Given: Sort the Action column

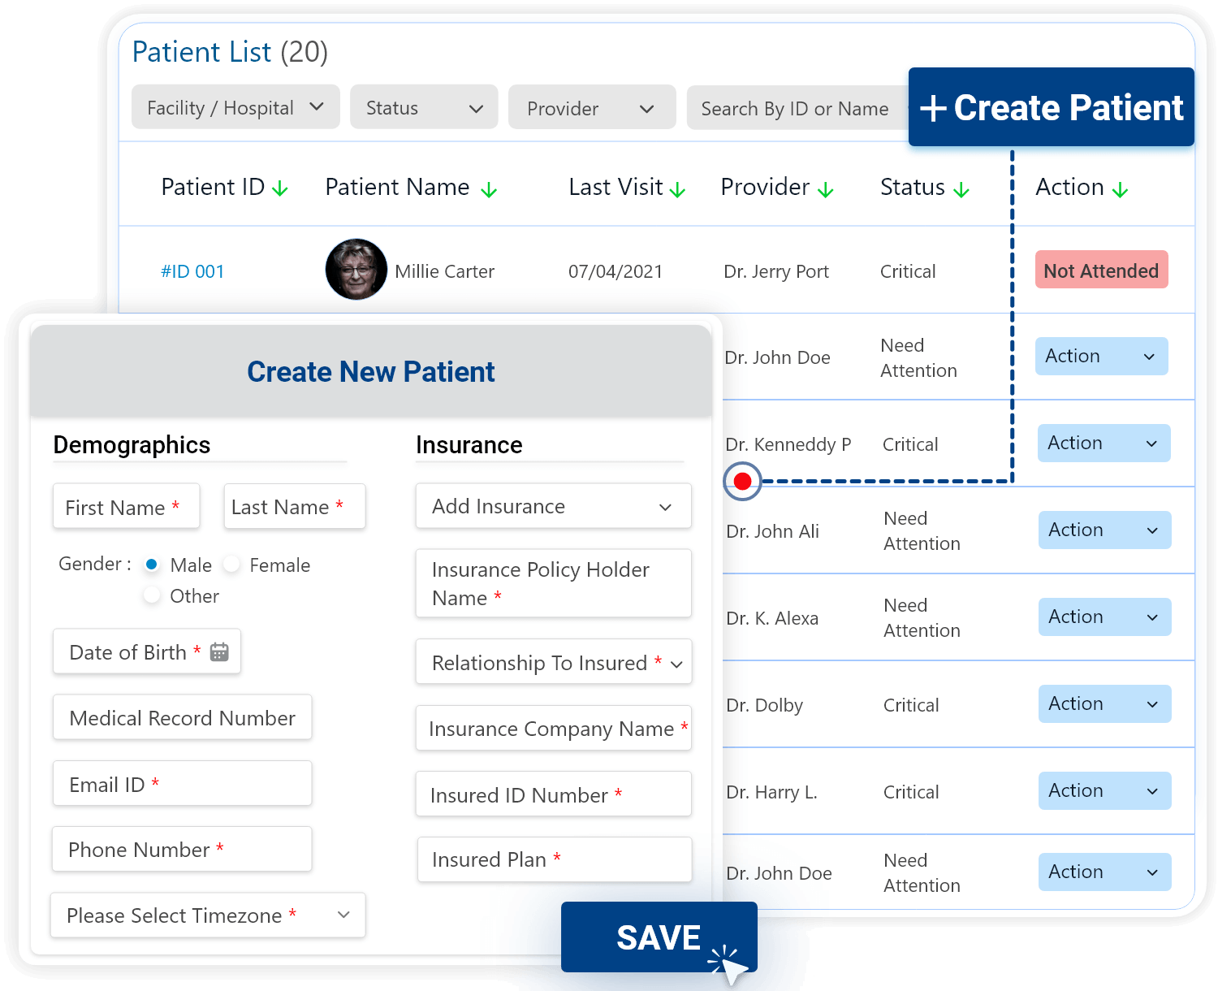Looking at the screenshot, I should (x=1121, y=188).
